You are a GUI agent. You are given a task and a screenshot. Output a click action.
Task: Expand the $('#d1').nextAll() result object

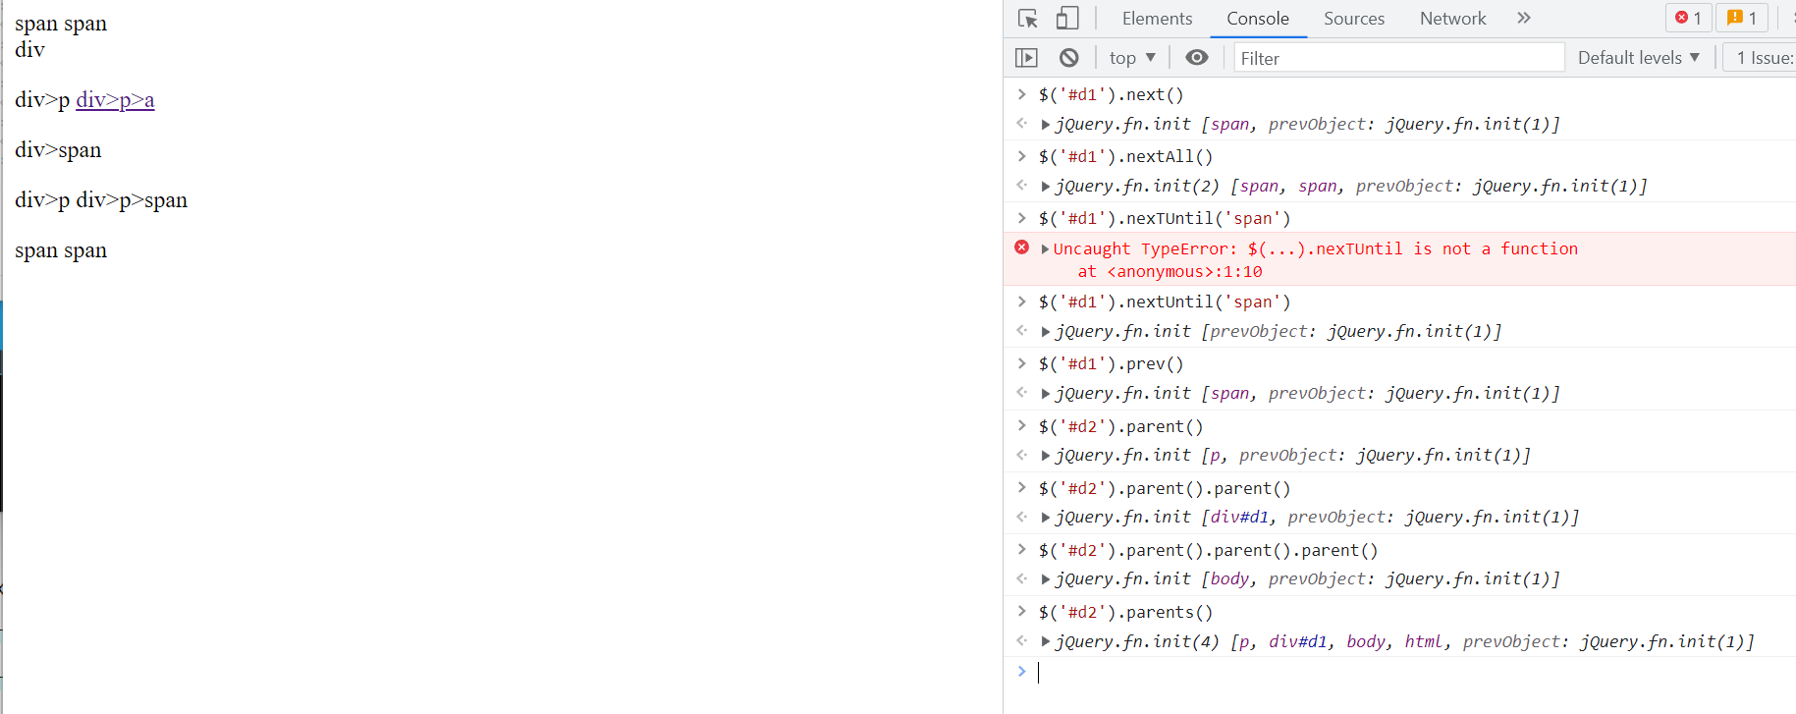pyautogui.click(x=1046, y=187)
